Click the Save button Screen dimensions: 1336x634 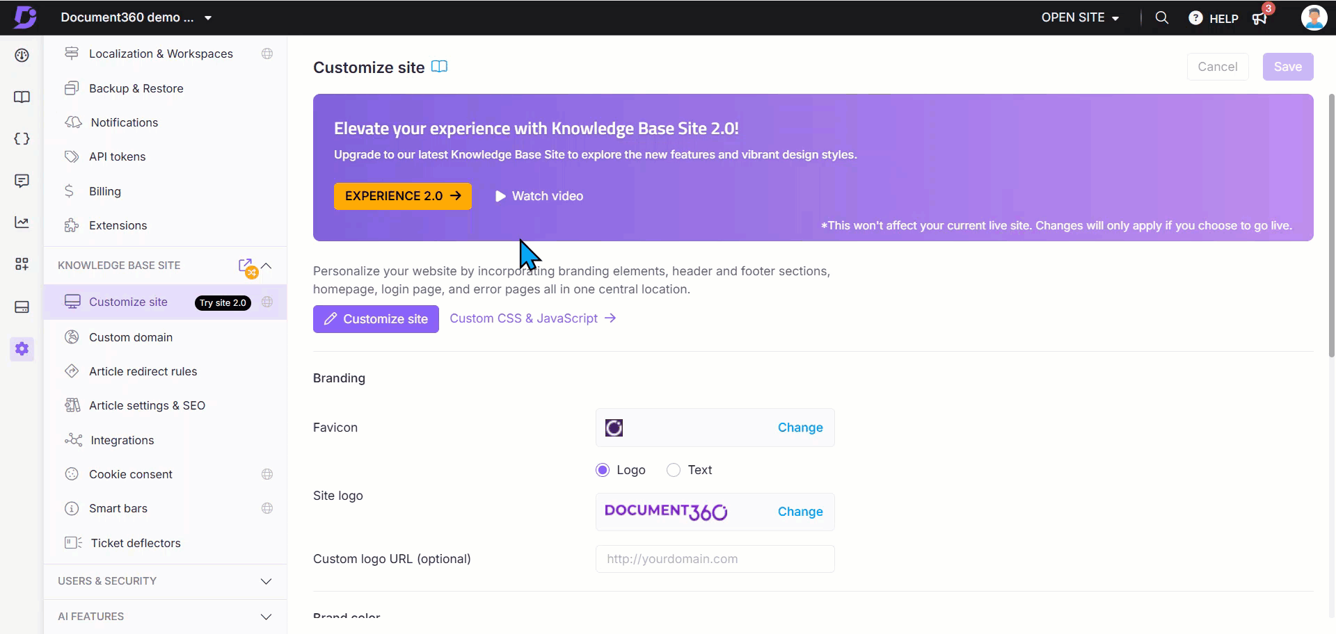(x=1288, y=67)
